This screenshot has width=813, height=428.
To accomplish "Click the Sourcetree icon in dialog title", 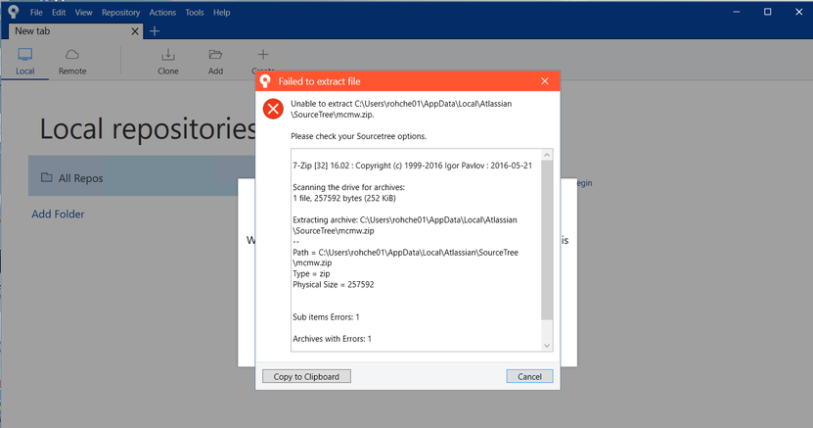I will click(265, 81).
